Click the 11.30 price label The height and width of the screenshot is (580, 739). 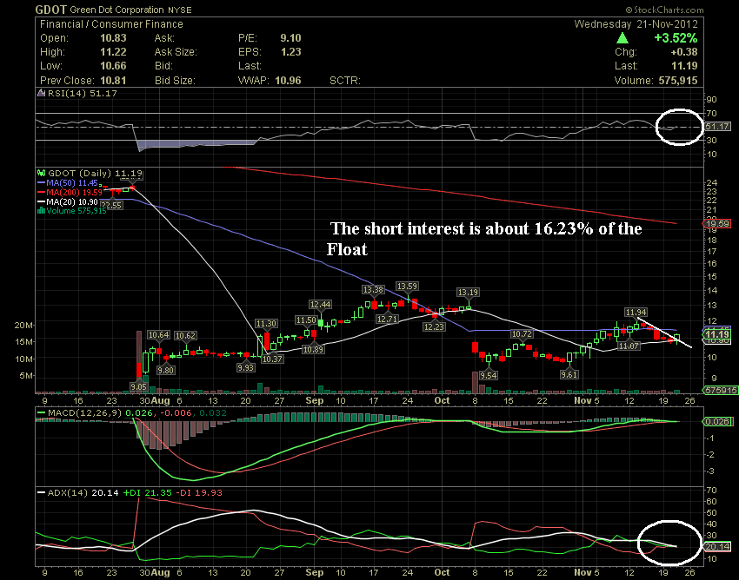click(266, 323)
